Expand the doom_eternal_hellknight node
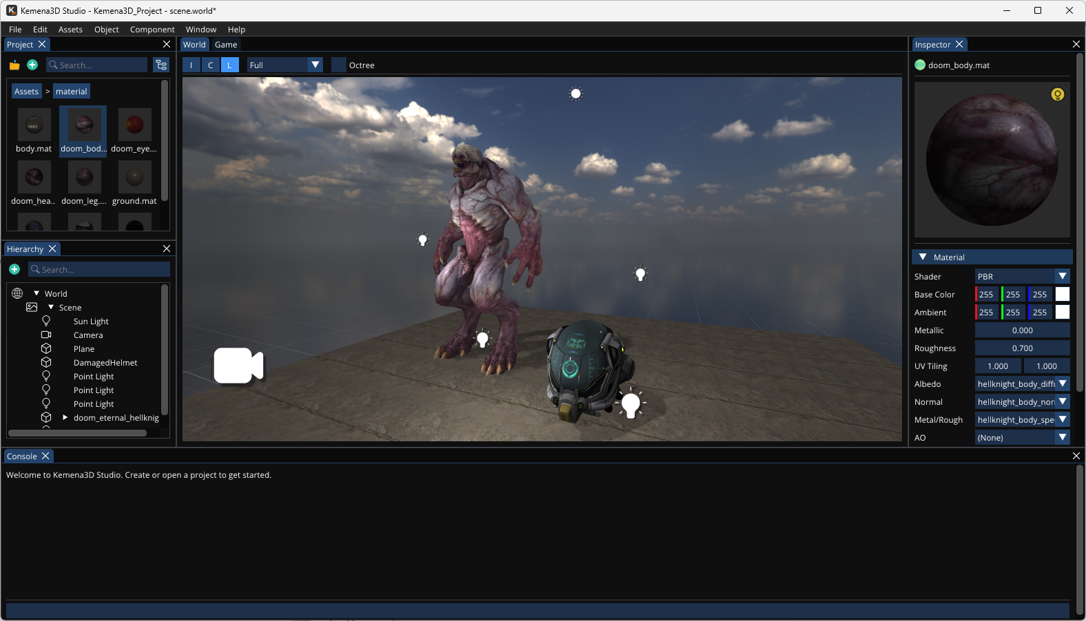The image size is (1086, 621). 65,417
